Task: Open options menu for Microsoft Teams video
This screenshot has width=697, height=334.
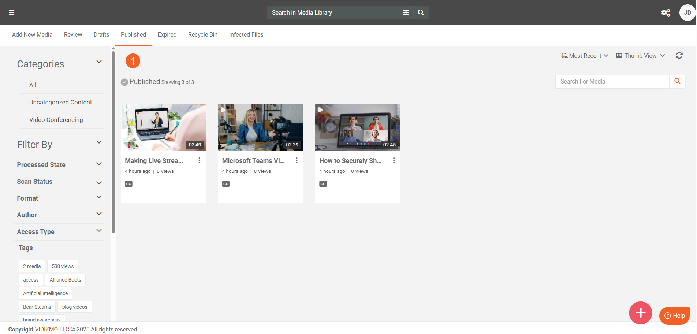Action: point(297,160)
